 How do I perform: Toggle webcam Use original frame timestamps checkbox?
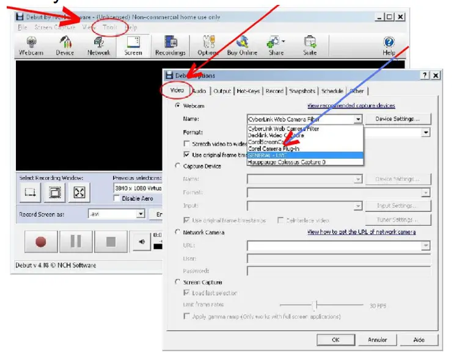click(186, 154)
